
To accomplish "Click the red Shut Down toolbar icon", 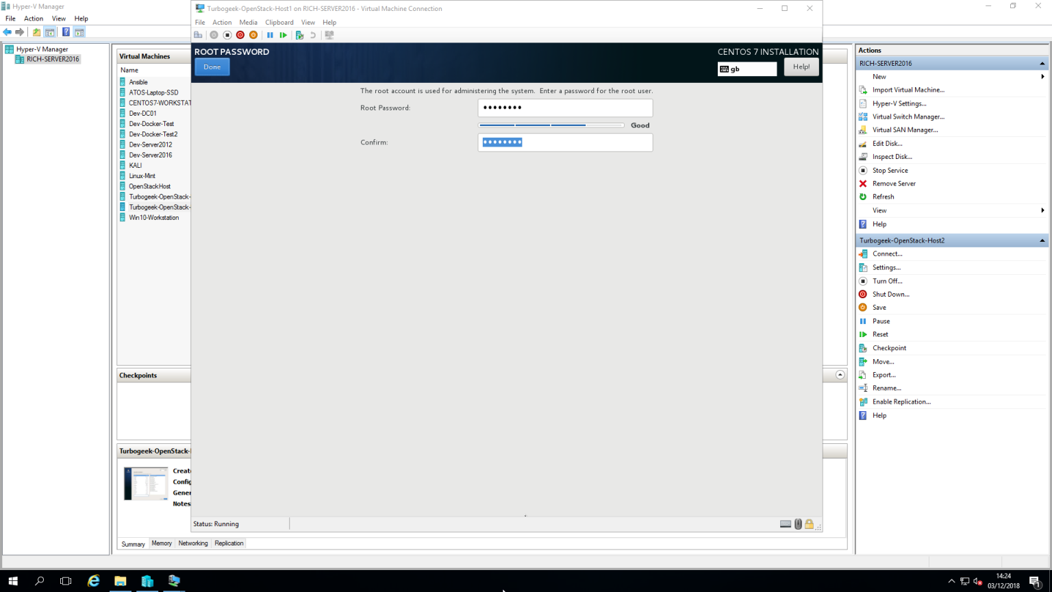I will (240, 35).
